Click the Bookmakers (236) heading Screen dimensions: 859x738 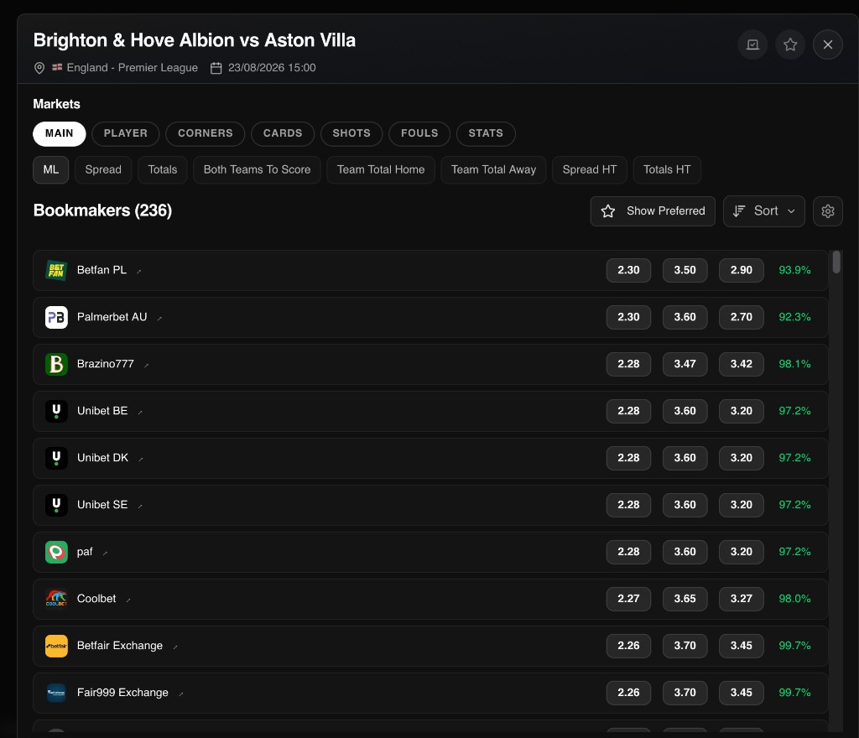tap(102, 210)
